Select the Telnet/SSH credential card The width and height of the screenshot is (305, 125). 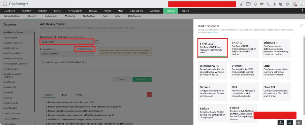click(276, 48)
